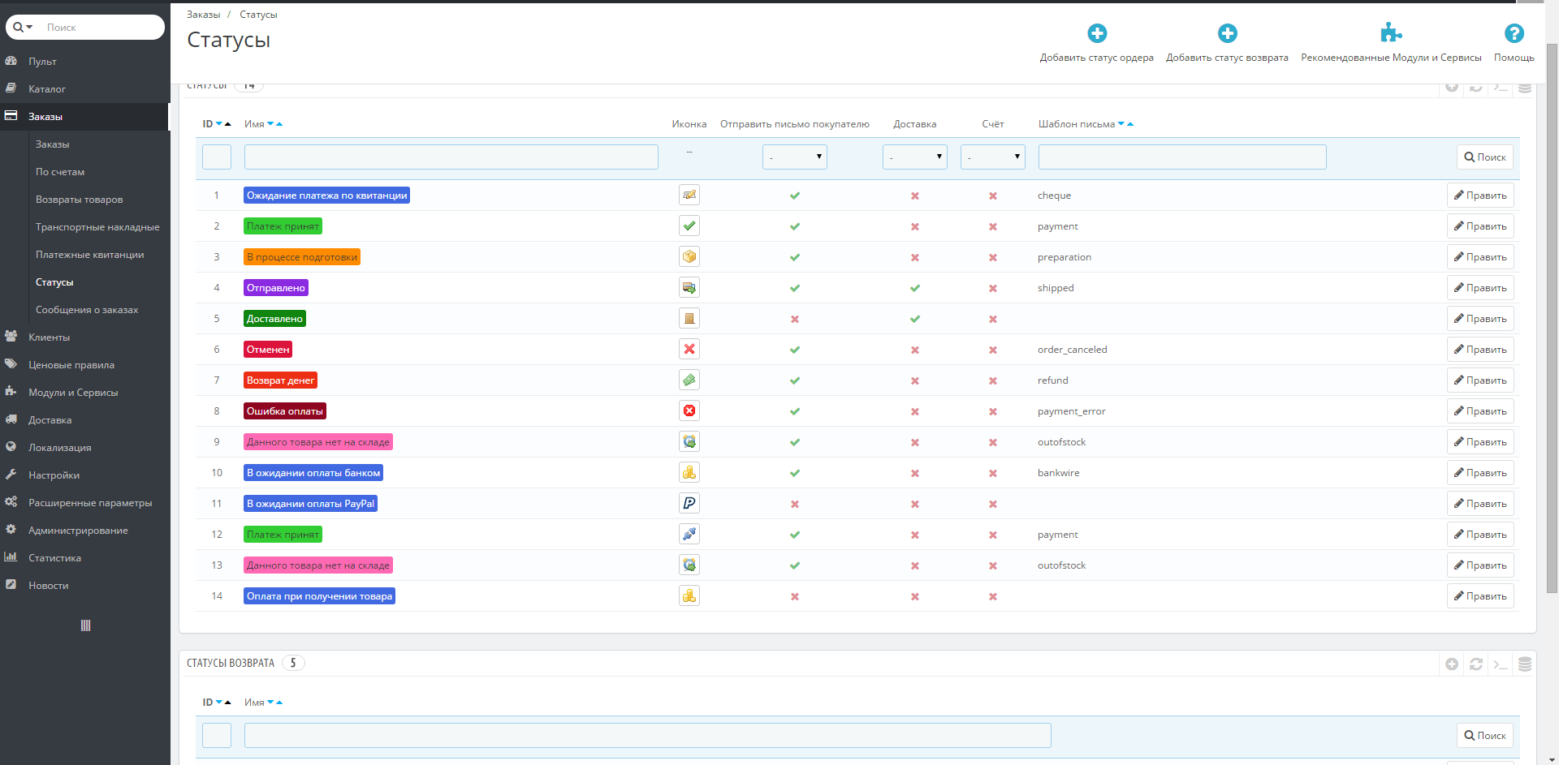Click the red X icon for Отменен status

coord(689,350)
